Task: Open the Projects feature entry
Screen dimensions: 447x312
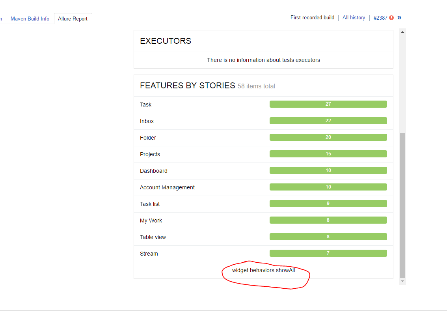Action: click(150, 154)
